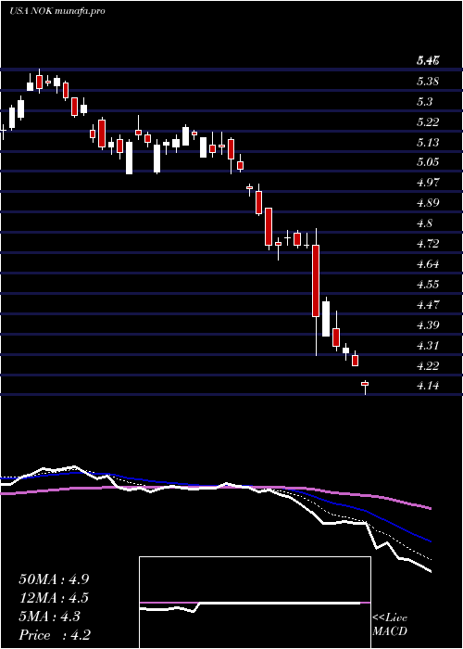This screenshot has width=463, height=649.
Task: Select the 5MA : 4.3 readout
Action: 50,617
